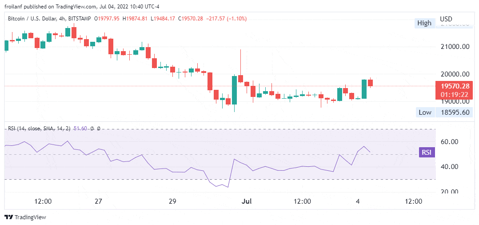This screenshot has width=479, height=225.
Task: Select the Jul date label on time axis
Action: coord(247,201)
